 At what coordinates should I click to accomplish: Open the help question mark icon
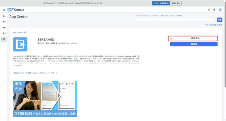coord(214,10)
